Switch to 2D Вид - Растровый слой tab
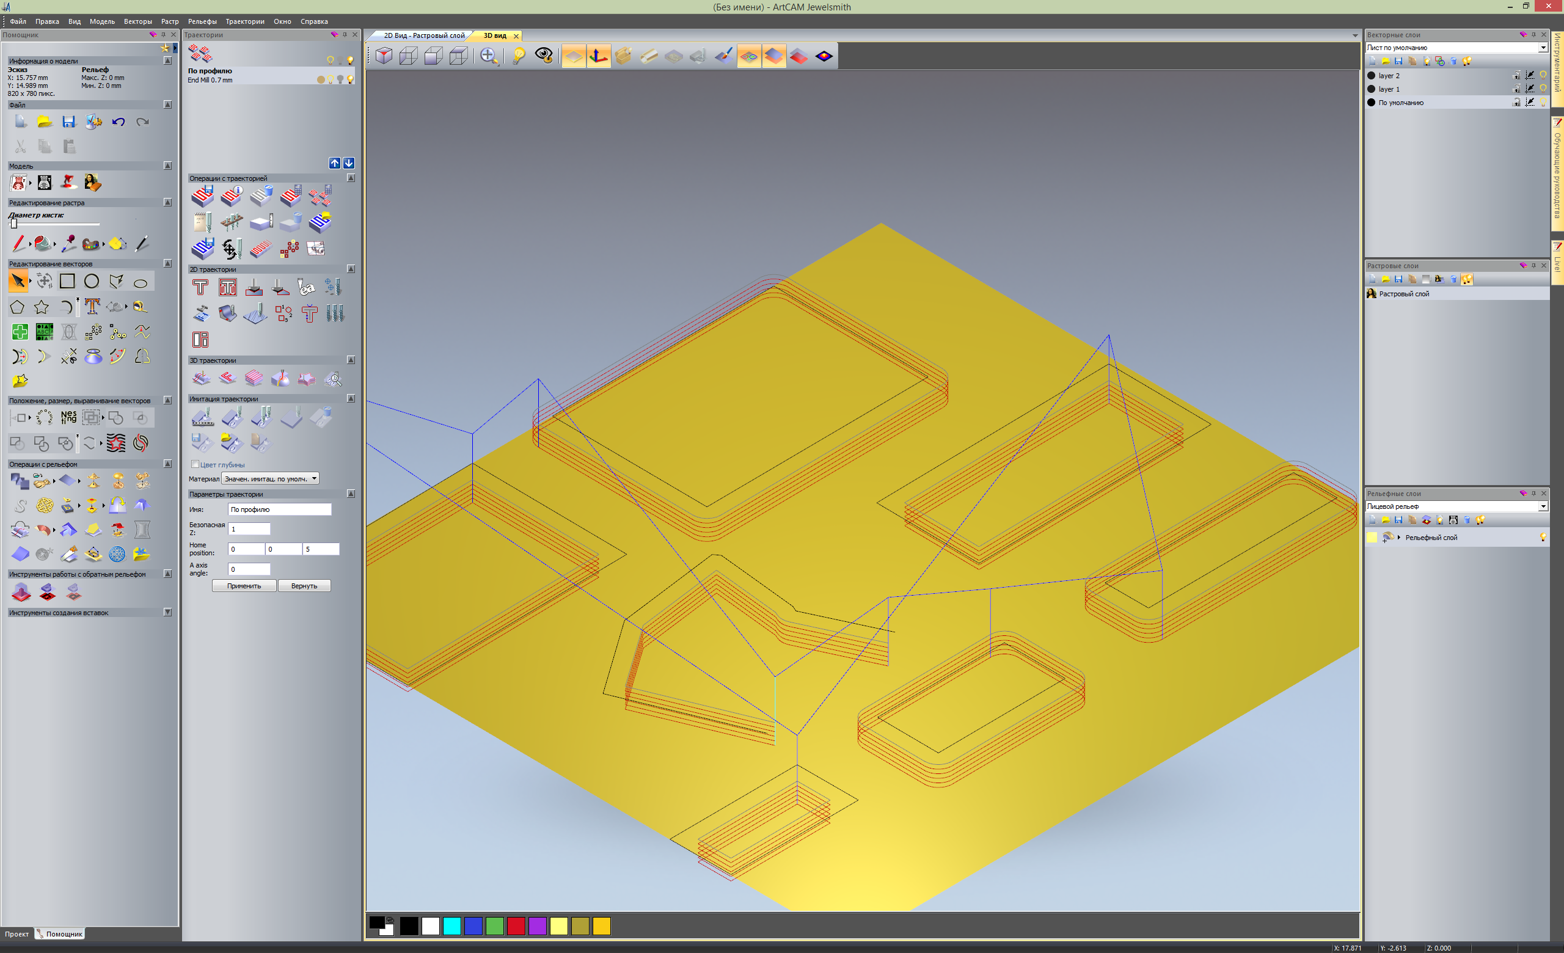This screenshot has width=1564, height=953. [423, 35]
